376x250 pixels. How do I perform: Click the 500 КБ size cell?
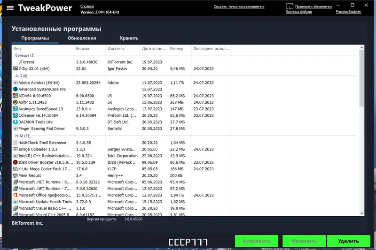coord(176,175)
